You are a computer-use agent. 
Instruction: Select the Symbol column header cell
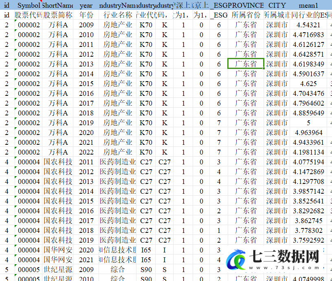(29, 5)
